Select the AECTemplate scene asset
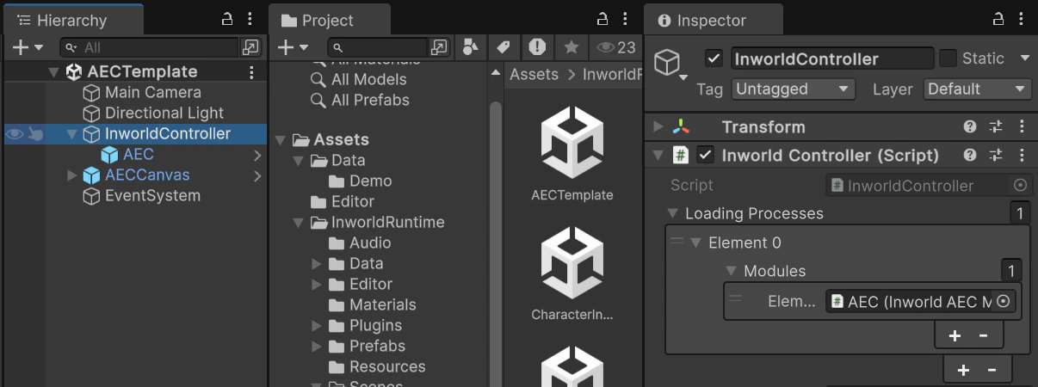The width and height of the screenshot is (1038, 387). point(572,156)
